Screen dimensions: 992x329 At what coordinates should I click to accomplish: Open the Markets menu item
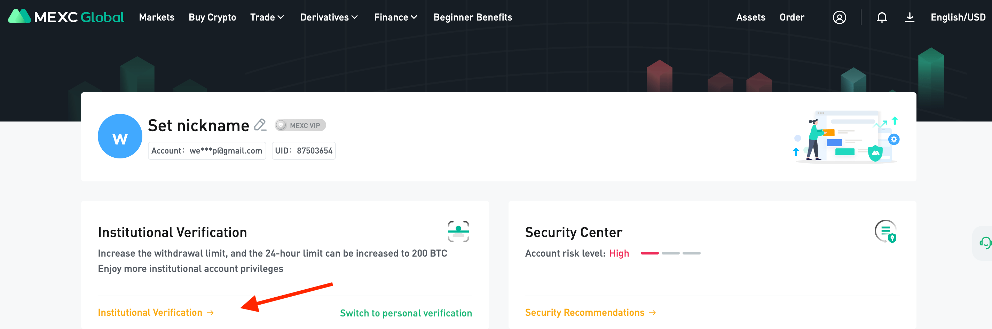[x=156, y=17]
